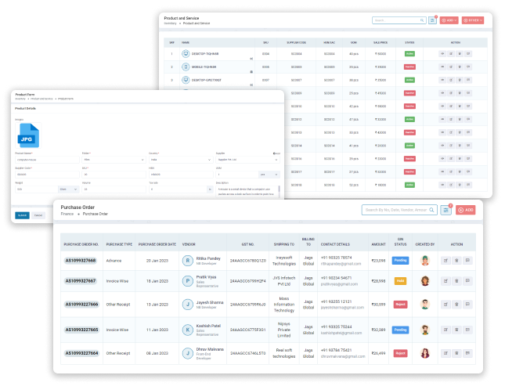
Task: Toggle Pending GRN status for order AS10993227668
Action: point(400,259)
